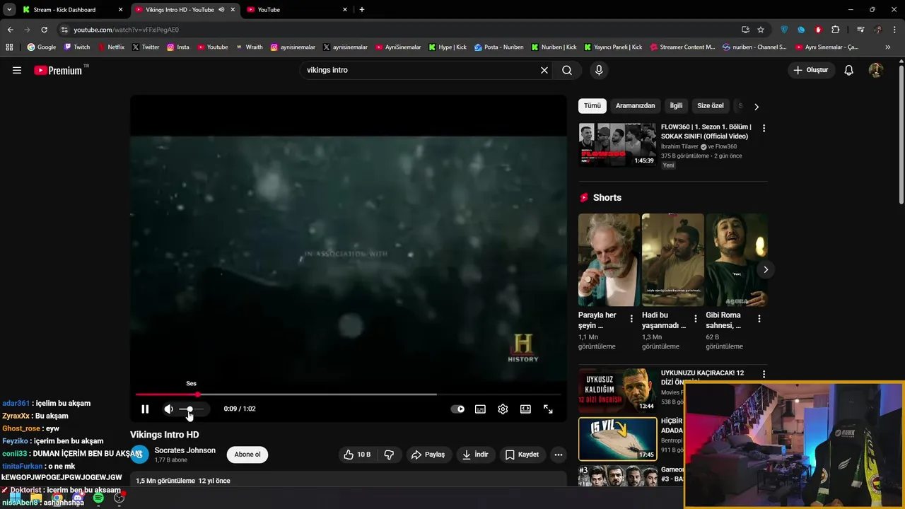Image resolution: width=905 pixels, height=509 pixels.
Task: Open options for UYKUNUZU KAÇIRACAK video
Action: (x=764, y=374)
